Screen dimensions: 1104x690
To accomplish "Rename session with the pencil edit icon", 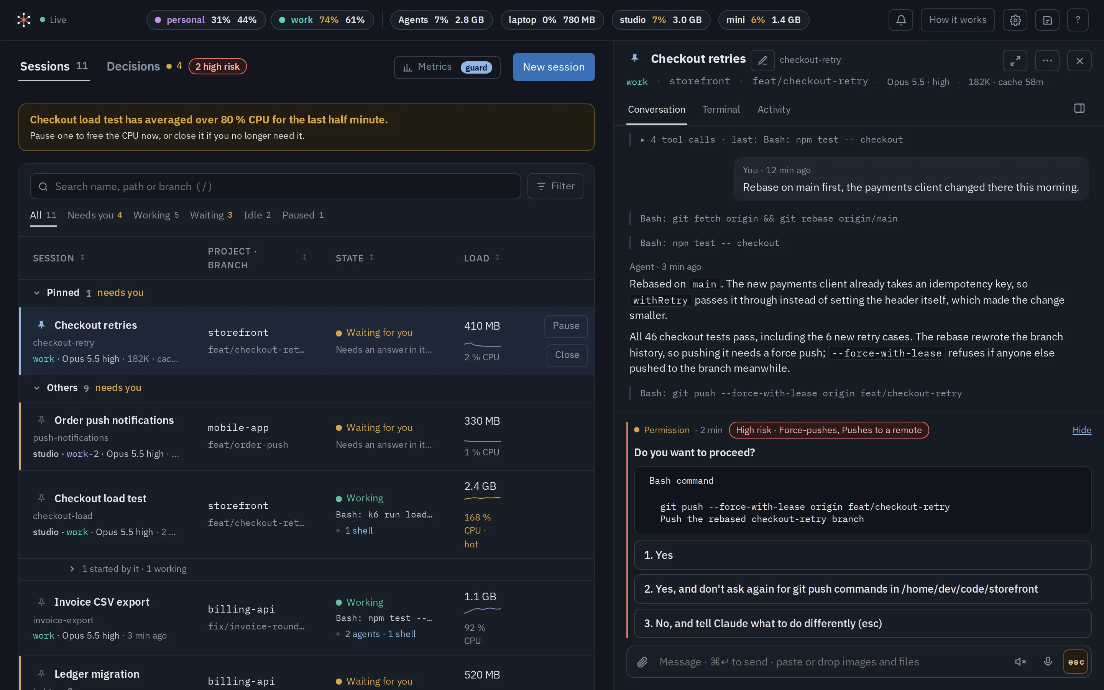I will tap(762, 60).
